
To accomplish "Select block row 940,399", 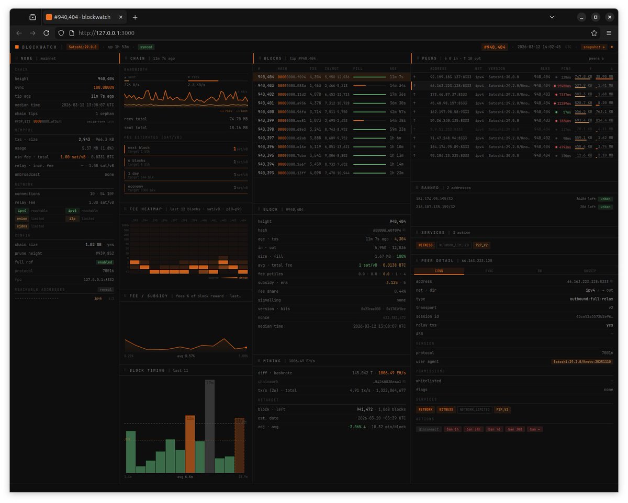I will (x=332, y=120).
